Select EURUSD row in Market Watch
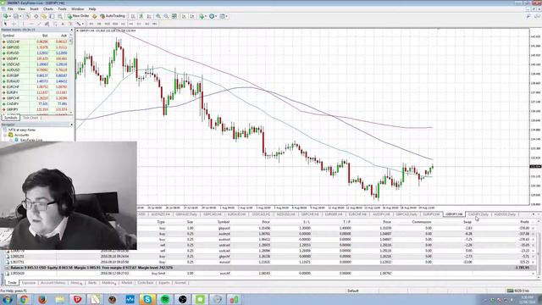Image resolution: width=542 pixels, height=305 pixels. pyautogui.click(x=36, y=53)
